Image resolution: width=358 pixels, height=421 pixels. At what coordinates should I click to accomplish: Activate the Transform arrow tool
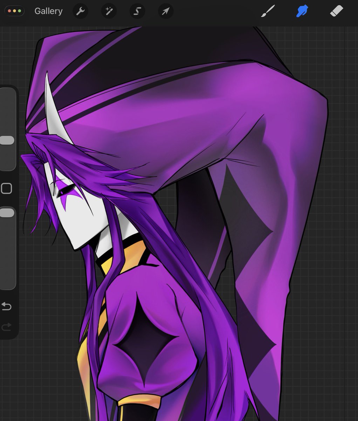(165, 12)
